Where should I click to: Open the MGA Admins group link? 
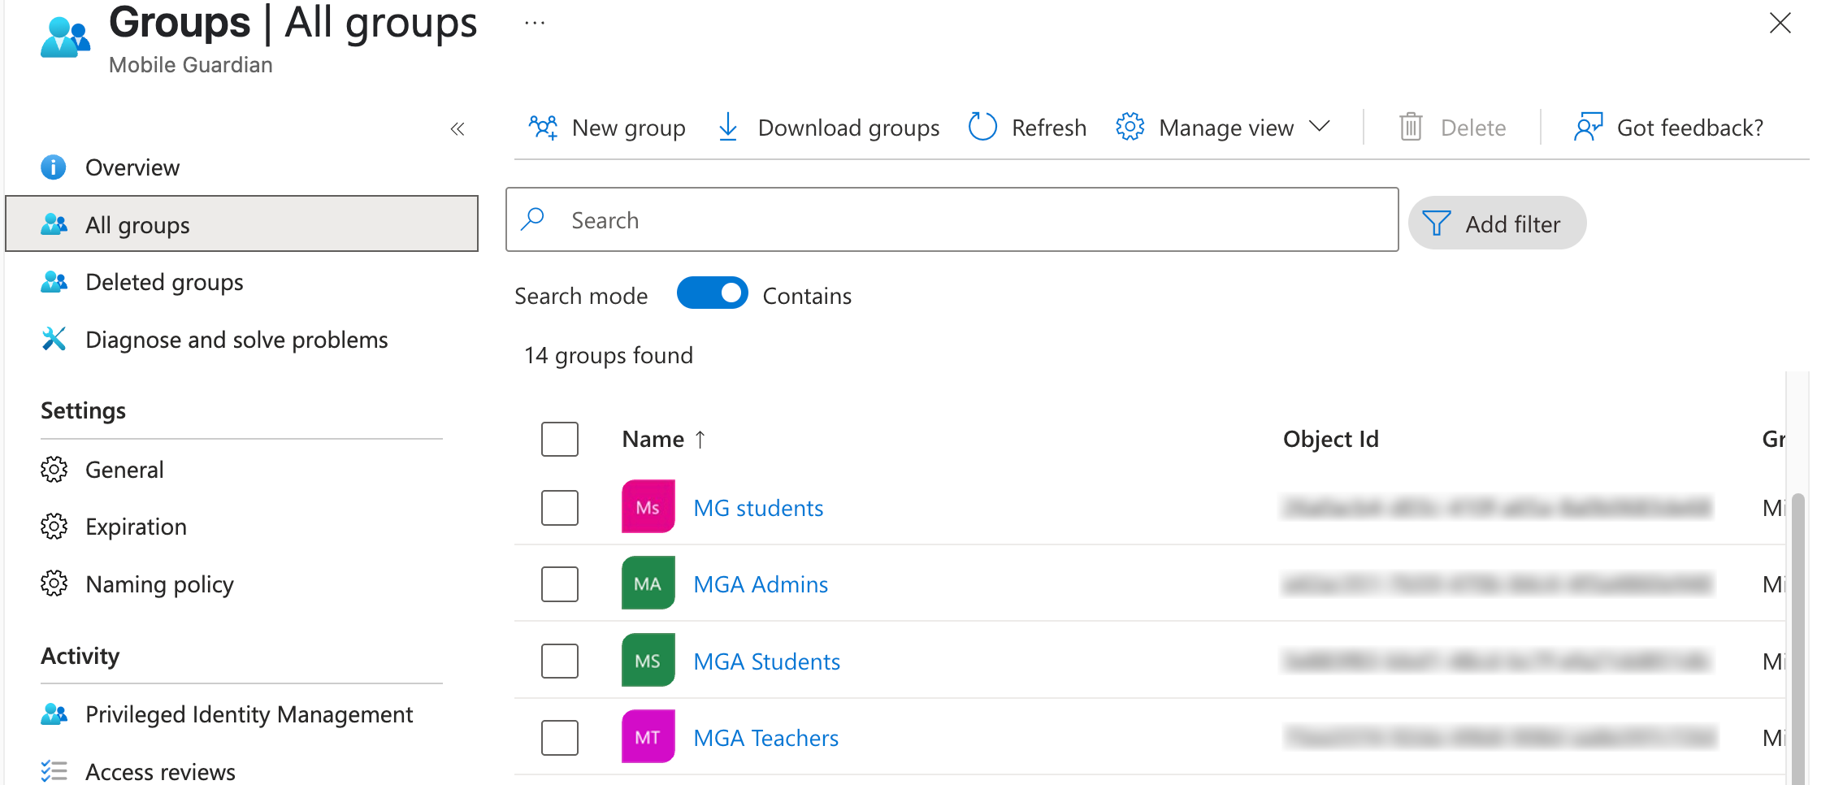[761, 584]
